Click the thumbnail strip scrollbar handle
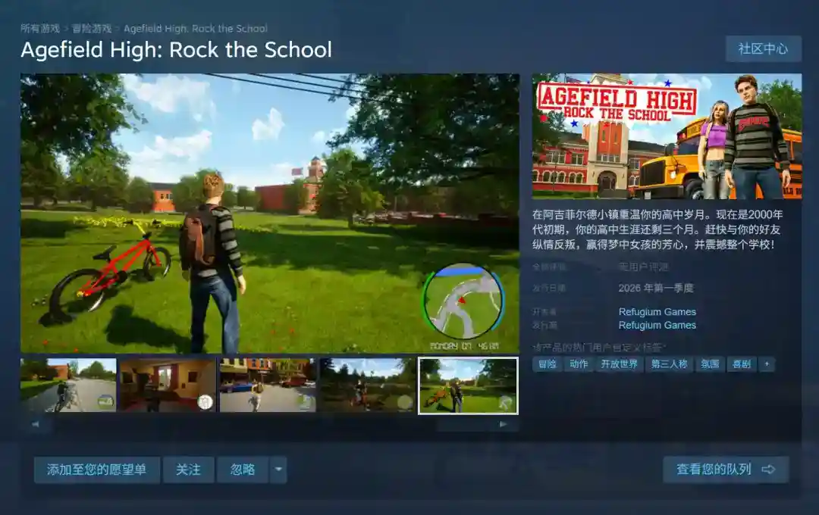Image resolution: width=819 pixels, height=515 pixels. pyautogui.click(x=463, y=424)
